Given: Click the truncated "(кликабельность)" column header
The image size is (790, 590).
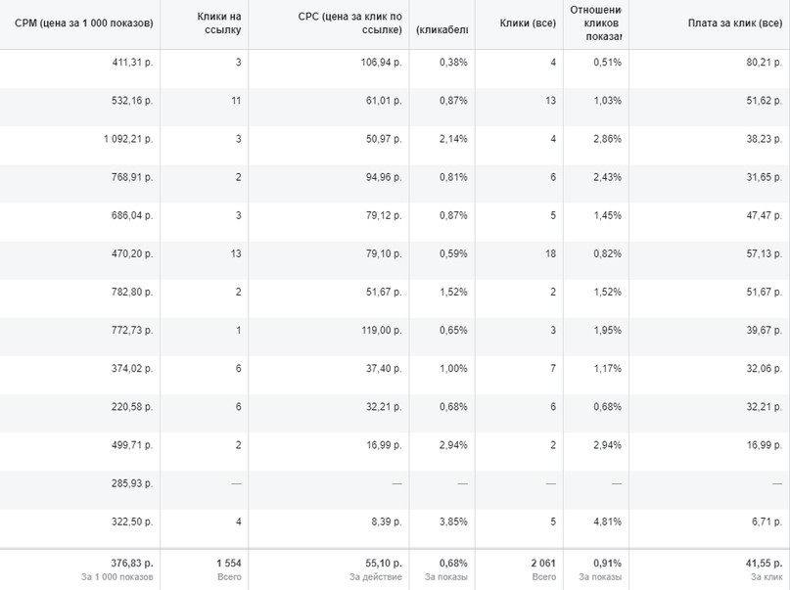Looking at the screenshot, I should point(442,29).
